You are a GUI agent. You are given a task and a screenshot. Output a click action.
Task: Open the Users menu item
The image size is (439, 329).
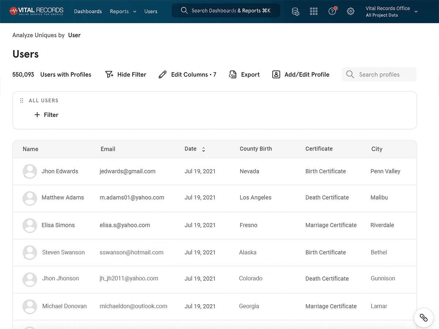151,11
